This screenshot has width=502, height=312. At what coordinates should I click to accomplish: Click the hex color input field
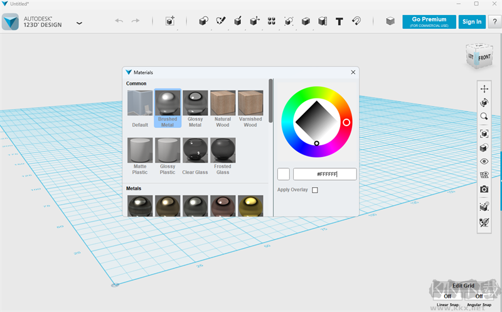pyautogui.click(x=324, y=174)
